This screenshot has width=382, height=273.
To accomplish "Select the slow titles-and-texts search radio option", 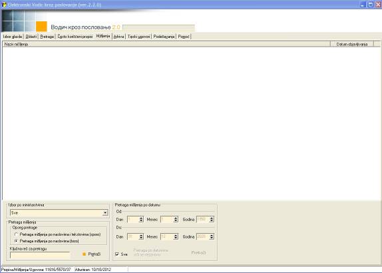I will pyautogui.click(x=17, y=234).
